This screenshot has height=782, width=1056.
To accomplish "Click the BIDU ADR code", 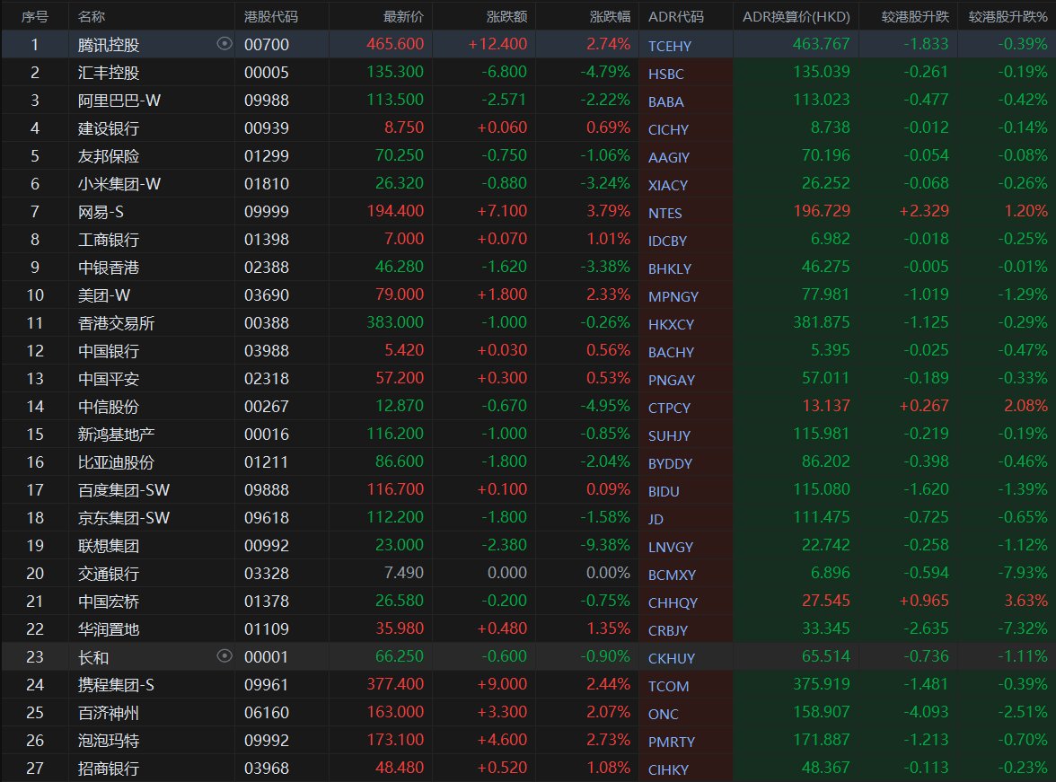I will click(x=664, y=491).
